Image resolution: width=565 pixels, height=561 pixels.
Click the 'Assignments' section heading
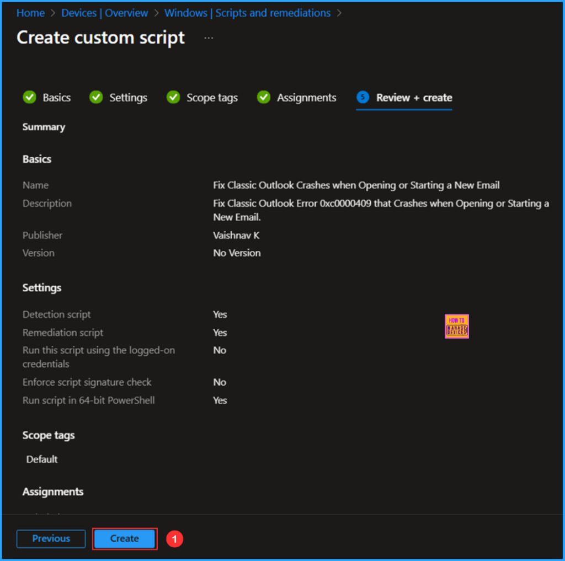pos(53,492)
